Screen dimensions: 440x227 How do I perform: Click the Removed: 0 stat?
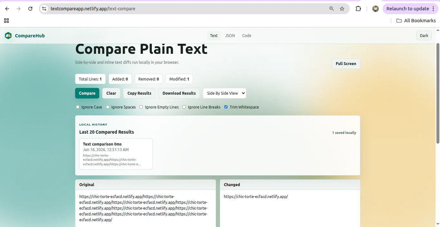(149, 79)
